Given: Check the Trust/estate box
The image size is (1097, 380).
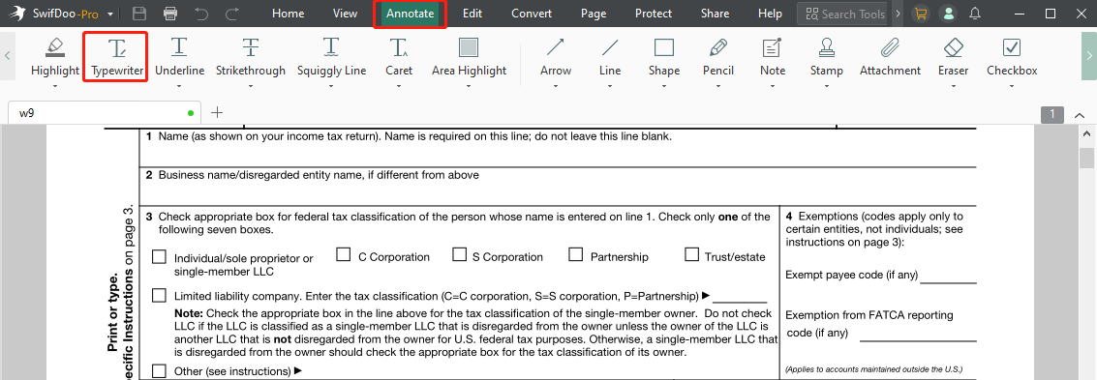Looking at the screenshot, I should click(692, 254).
